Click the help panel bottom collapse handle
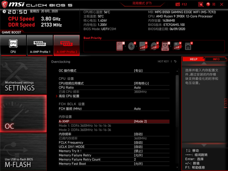 click(x=204, y=145)
